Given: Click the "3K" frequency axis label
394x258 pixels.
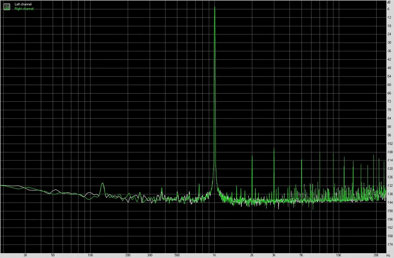Looking at the screenshot, I should pos(274,255).
